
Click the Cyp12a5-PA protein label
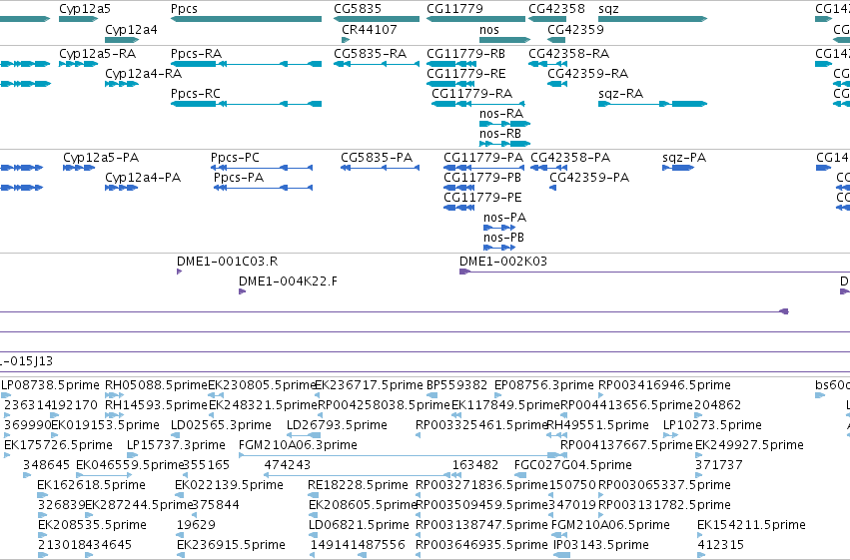101,158
